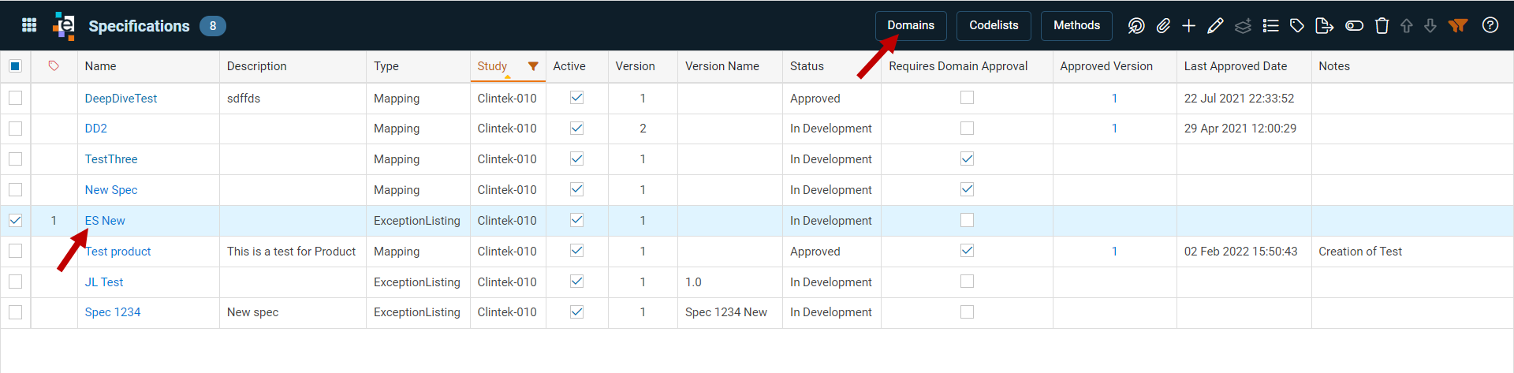Click the move down arrow icon
1514x373 pixels.
[1430, 26]
